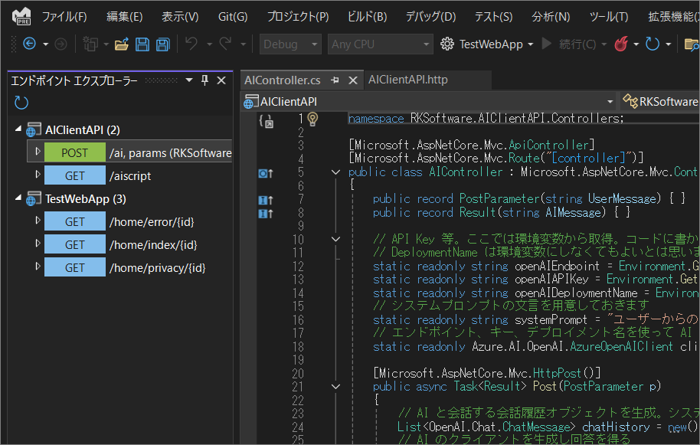Image resolution: width=700 pixels, height=445 pixels.
Task: Open the プロジェクト(P) menu
Action: 298,17
